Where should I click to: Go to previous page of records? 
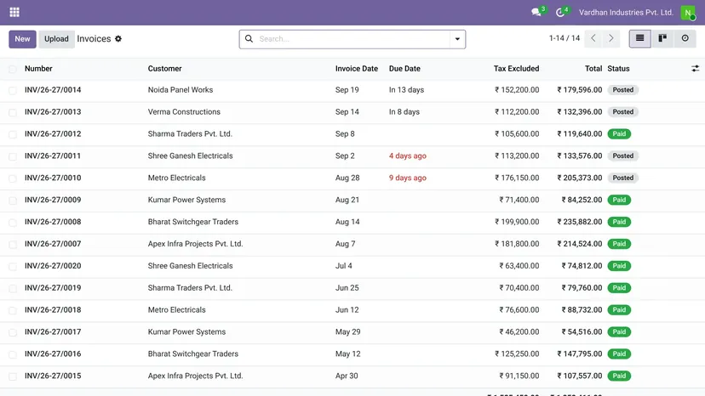click(x=593, y=38)
